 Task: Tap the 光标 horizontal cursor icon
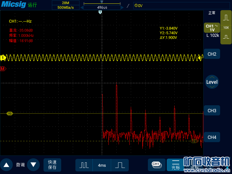pyautogui.click(x=175, y=165)
